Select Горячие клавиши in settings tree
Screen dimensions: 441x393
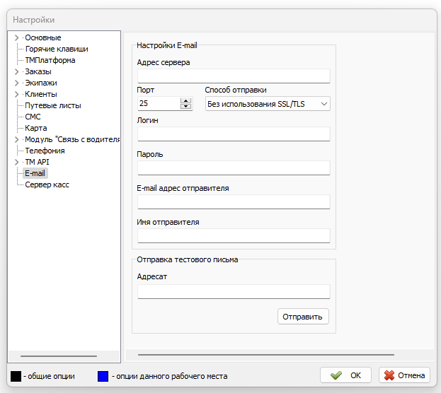(x=57, y=49)
